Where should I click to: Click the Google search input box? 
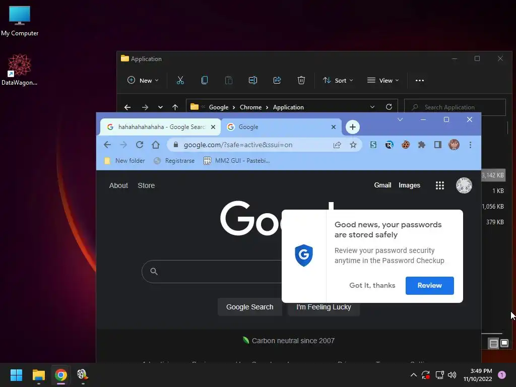coord(212,272)
